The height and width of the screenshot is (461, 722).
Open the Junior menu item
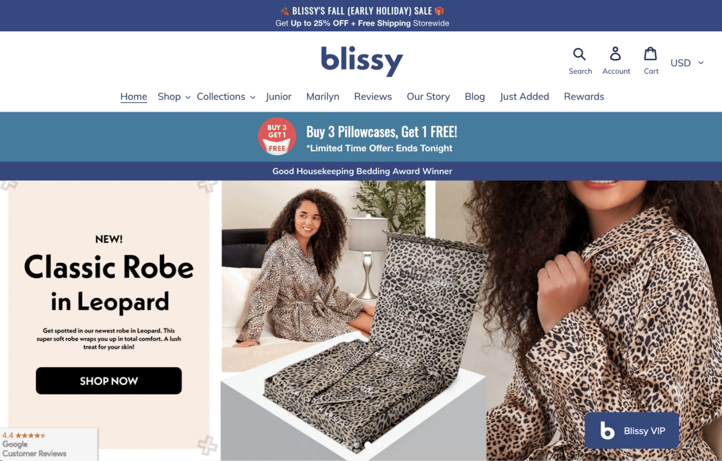[x=279, y=97]
